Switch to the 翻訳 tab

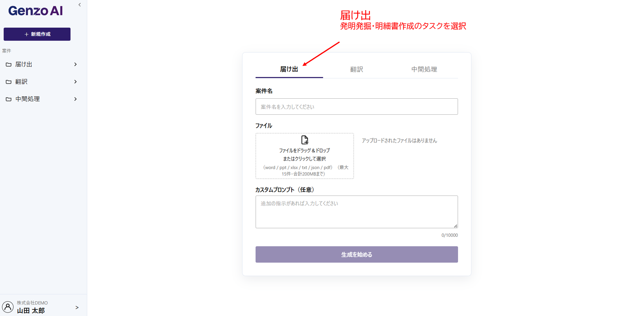356,69
